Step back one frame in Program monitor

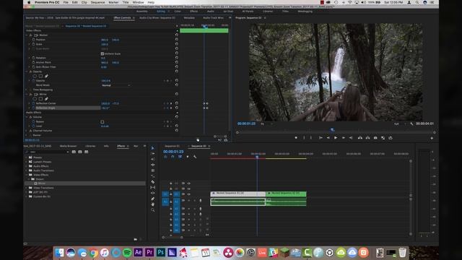click(x=328, y=138)
